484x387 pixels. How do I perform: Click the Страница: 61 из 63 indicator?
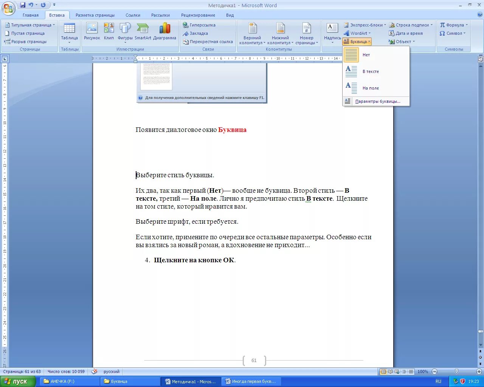(22, 372)
